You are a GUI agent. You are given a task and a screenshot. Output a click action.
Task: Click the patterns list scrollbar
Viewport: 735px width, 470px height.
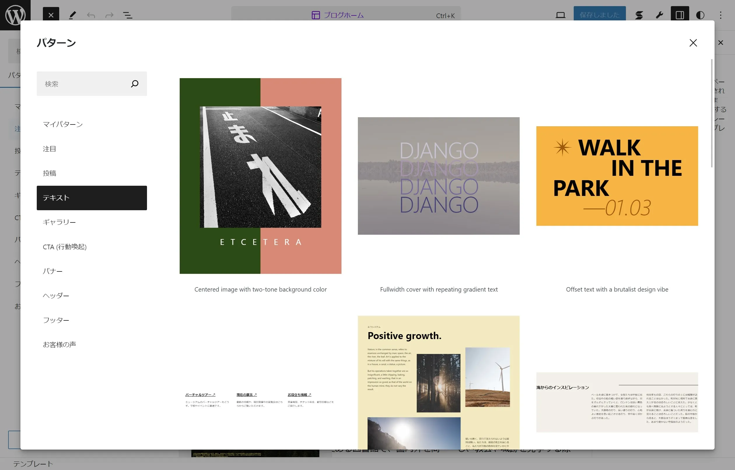tap(711, 113)
